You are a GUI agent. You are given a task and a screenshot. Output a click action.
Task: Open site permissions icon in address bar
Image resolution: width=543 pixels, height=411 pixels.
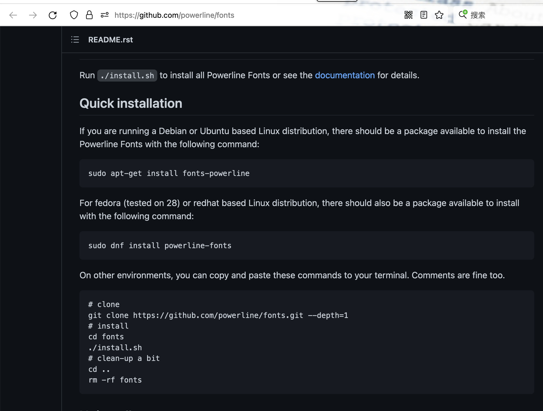click(105, 15)
